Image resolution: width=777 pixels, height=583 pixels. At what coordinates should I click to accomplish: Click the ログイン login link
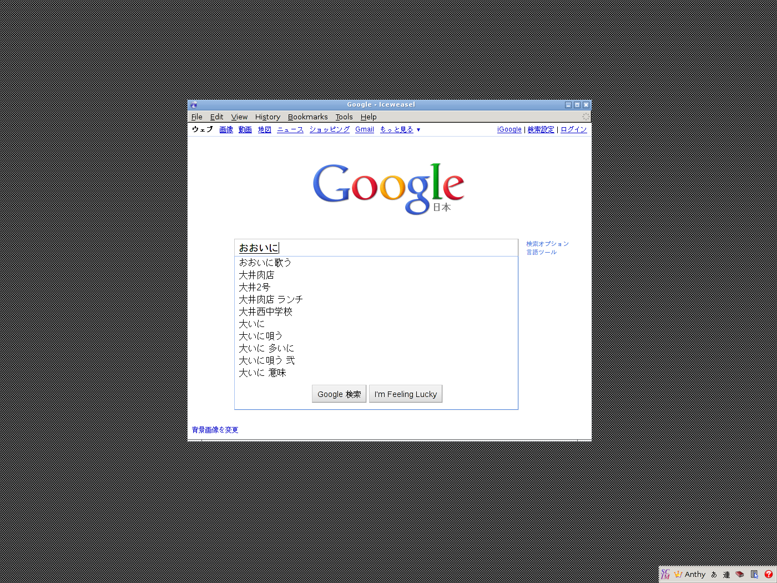pos(574,129)
